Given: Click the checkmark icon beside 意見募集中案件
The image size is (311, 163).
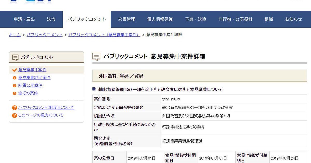Looking at the screenshot, I should 15,70.
